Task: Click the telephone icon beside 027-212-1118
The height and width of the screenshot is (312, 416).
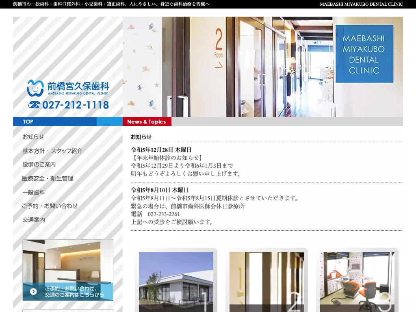Action: (x=34, y=105)
